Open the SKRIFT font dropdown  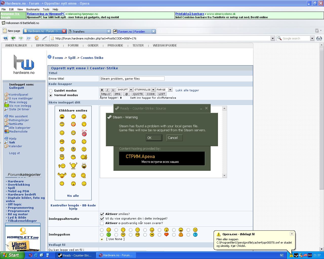(x=125, y=90)
